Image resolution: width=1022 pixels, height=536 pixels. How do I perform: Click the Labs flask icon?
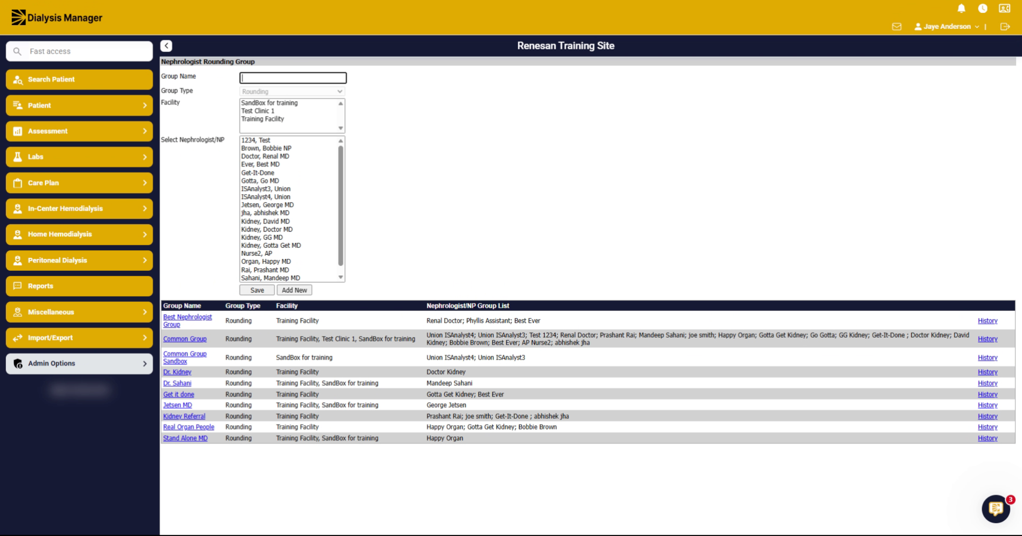(17, 157)
